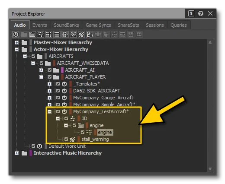Switch to the SoundBanks tab
Image resolution: width=225 pixels, height=184 pixels.
click(66, 25)
